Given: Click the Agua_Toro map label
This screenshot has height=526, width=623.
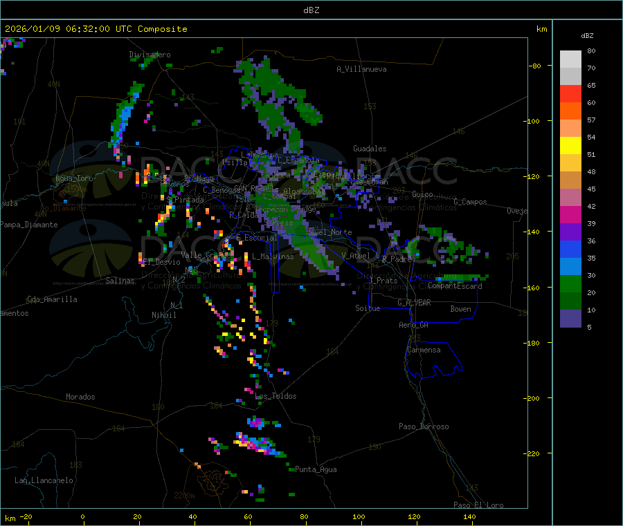Looking at the screenshot, I should pos(74,178).
